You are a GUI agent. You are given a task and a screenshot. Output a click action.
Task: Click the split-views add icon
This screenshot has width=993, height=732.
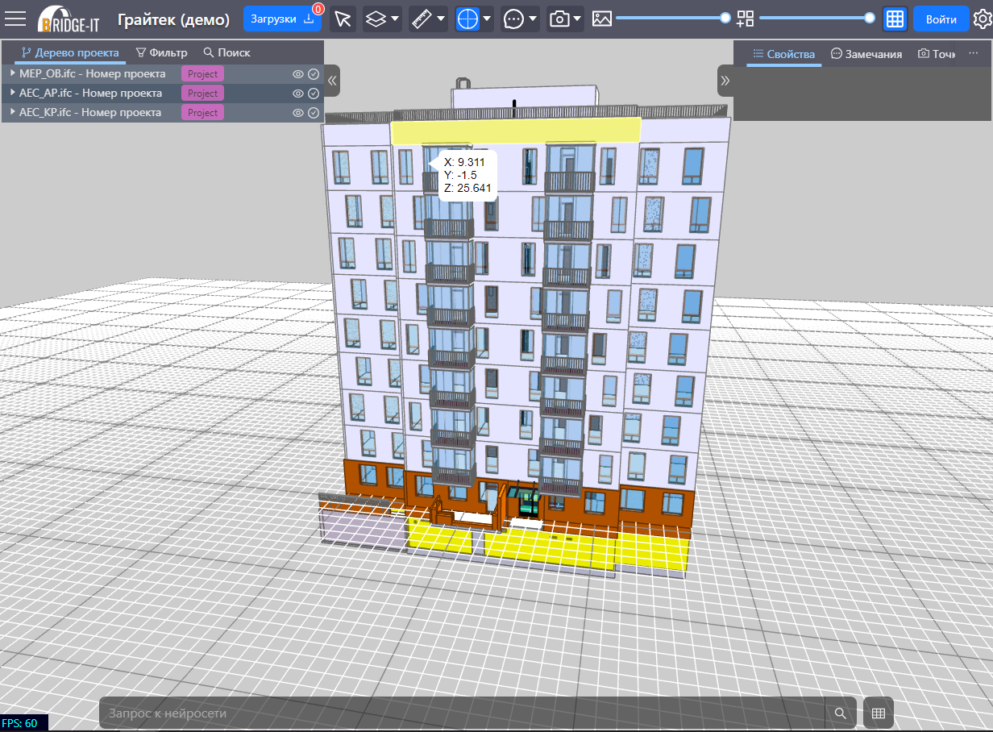pos(746,19)
